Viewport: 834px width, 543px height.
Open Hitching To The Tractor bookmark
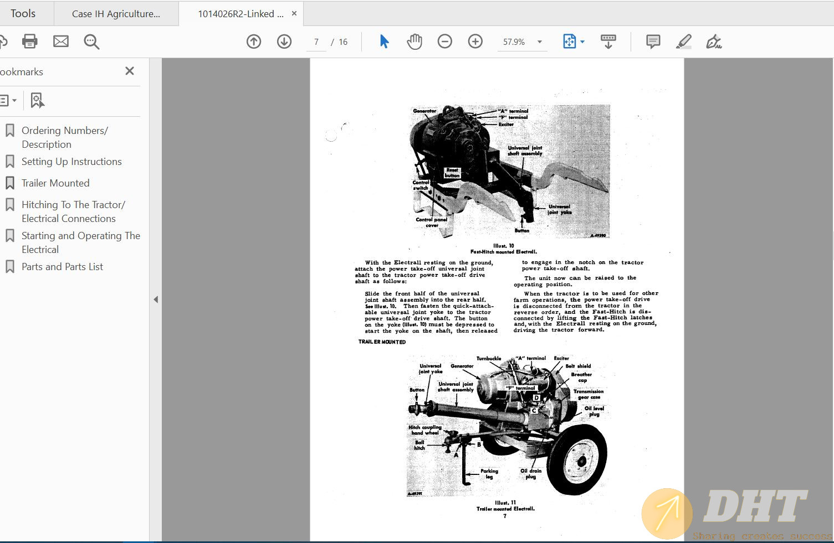(73, 211)
